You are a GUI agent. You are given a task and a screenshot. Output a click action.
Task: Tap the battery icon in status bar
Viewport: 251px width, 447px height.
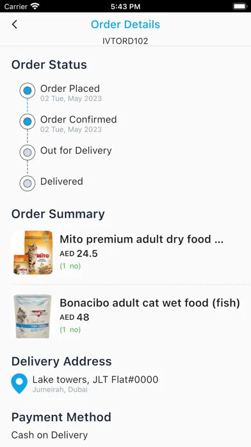(239, 6)
